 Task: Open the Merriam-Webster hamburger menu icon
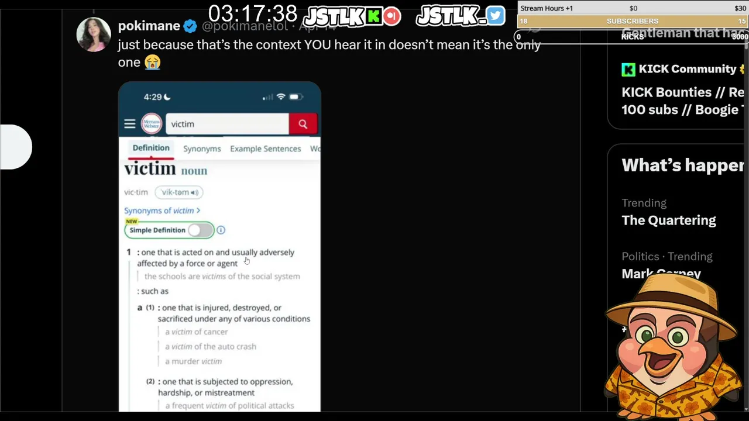click(130, 124)
